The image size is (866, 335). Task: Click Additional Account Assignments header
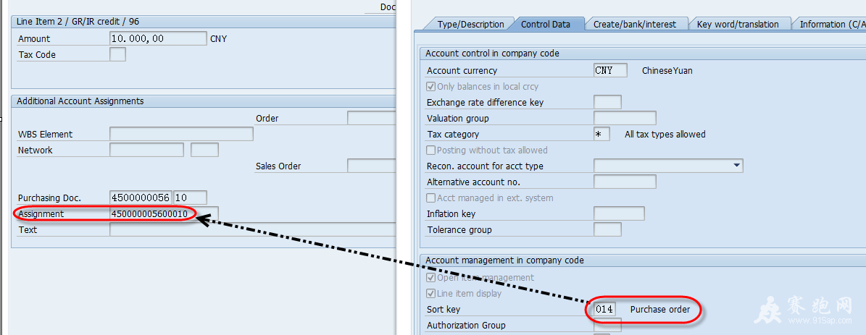[80, 101]
